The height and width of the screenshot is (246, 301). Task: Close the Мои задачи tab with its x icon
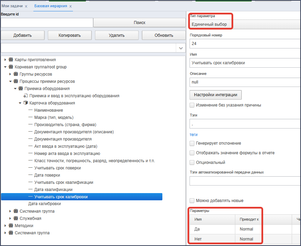26,6
